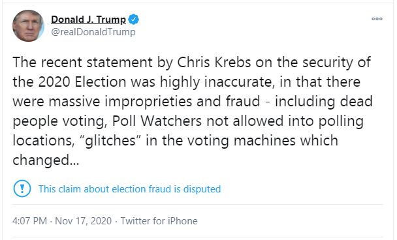Screen dimensions: 397x240
Task: Click the 4:07 PM timestamp
Action: [29, 221]
